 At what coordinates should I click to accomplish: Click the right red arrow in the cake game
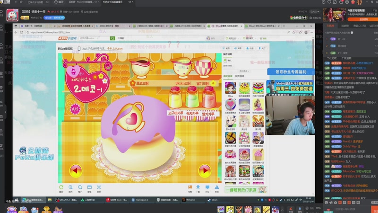tap(205, 170)
